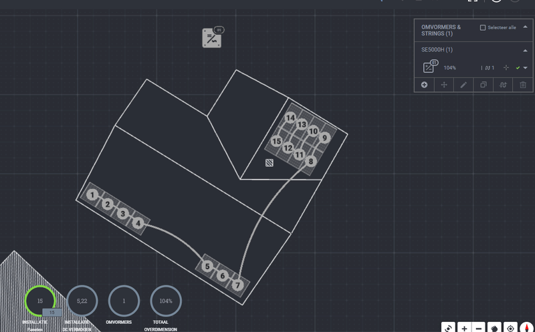
Task: Expand the inverter row dropdown arrow
Action: point(526,68)
